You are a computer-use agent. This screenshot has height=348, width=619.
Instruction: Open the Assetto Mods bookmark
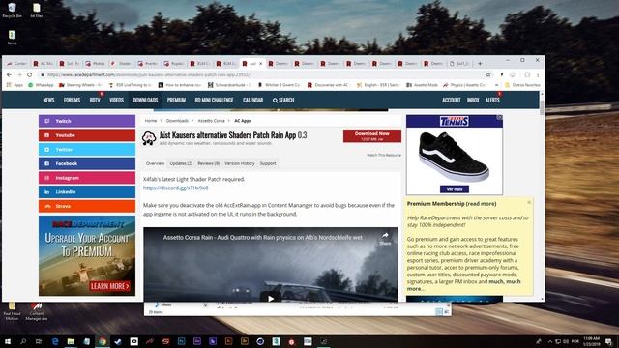click(x=423, y=85)
